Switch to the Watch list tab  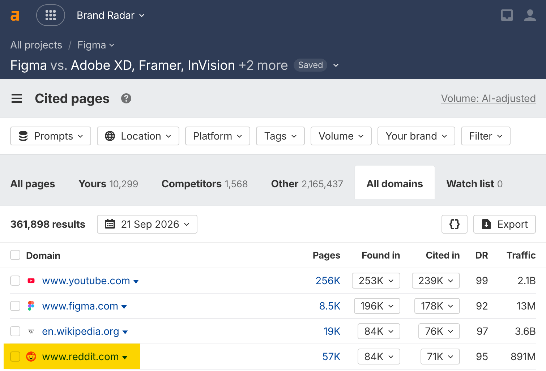tap(474, 184)
